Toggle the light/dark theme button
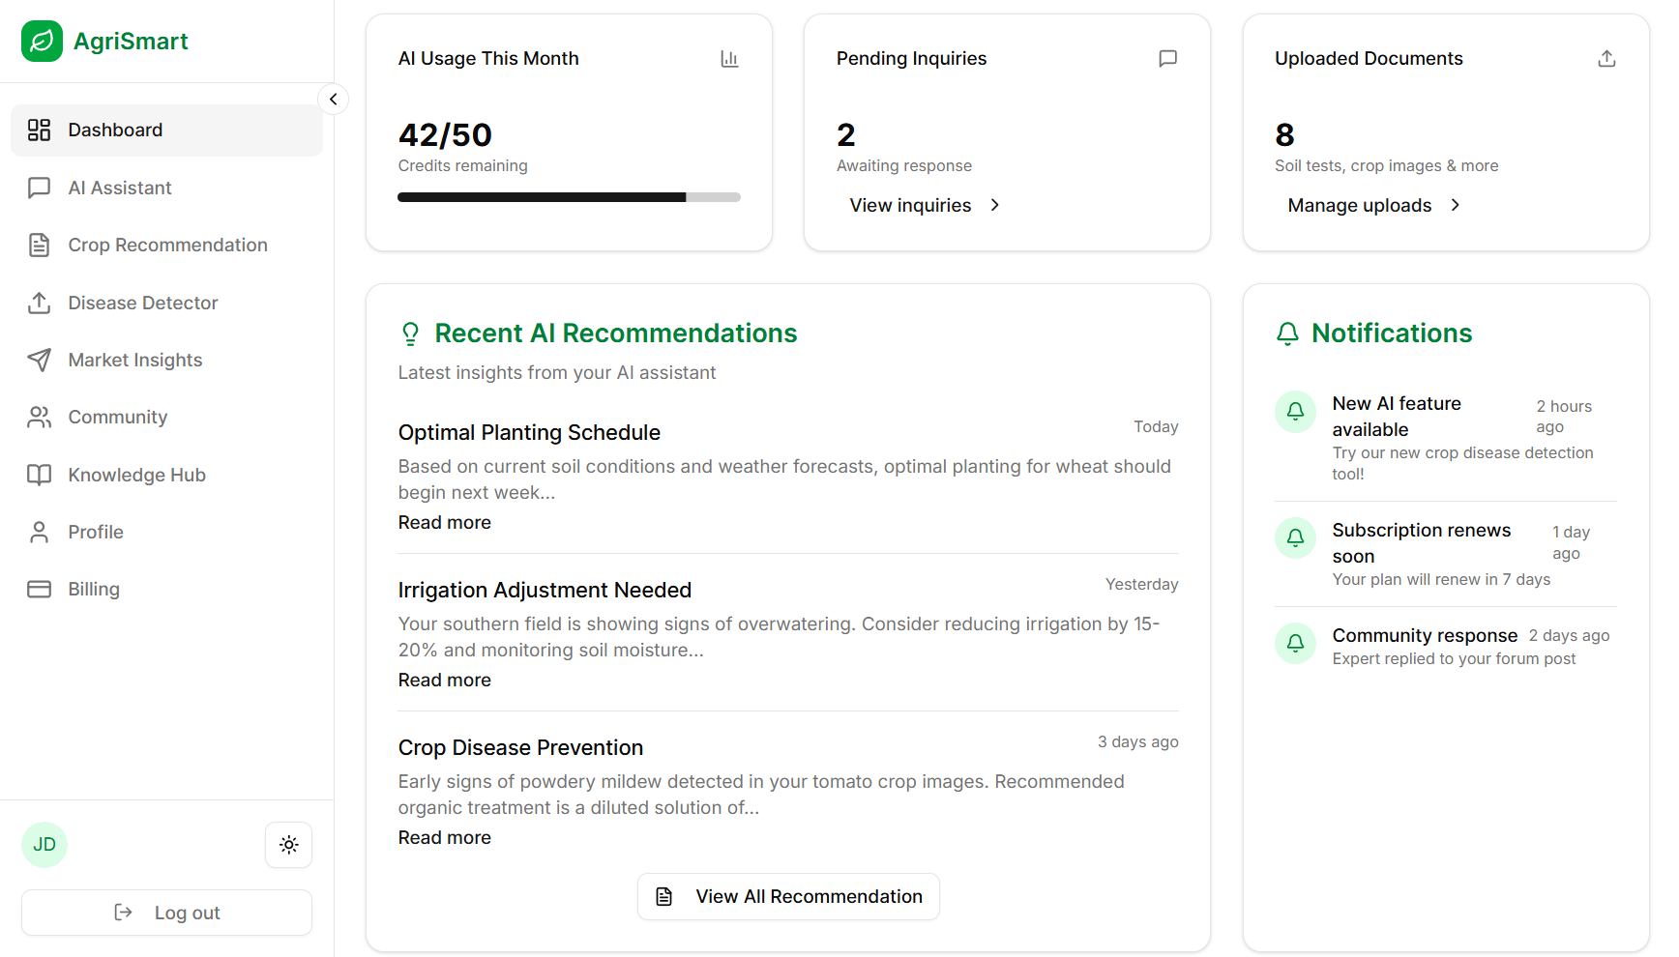This screenshot has width=1679, height=957. (288, 844)
